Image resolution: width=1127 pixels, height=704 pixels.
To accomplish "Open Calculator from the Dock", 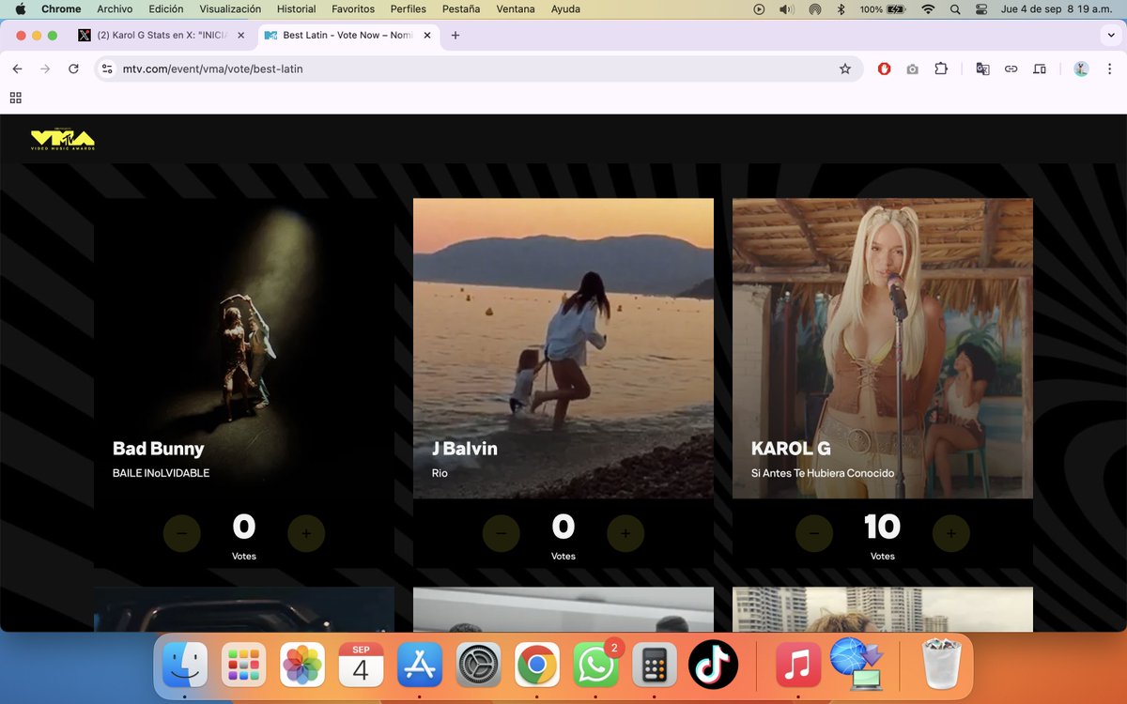I will point(655,666).
